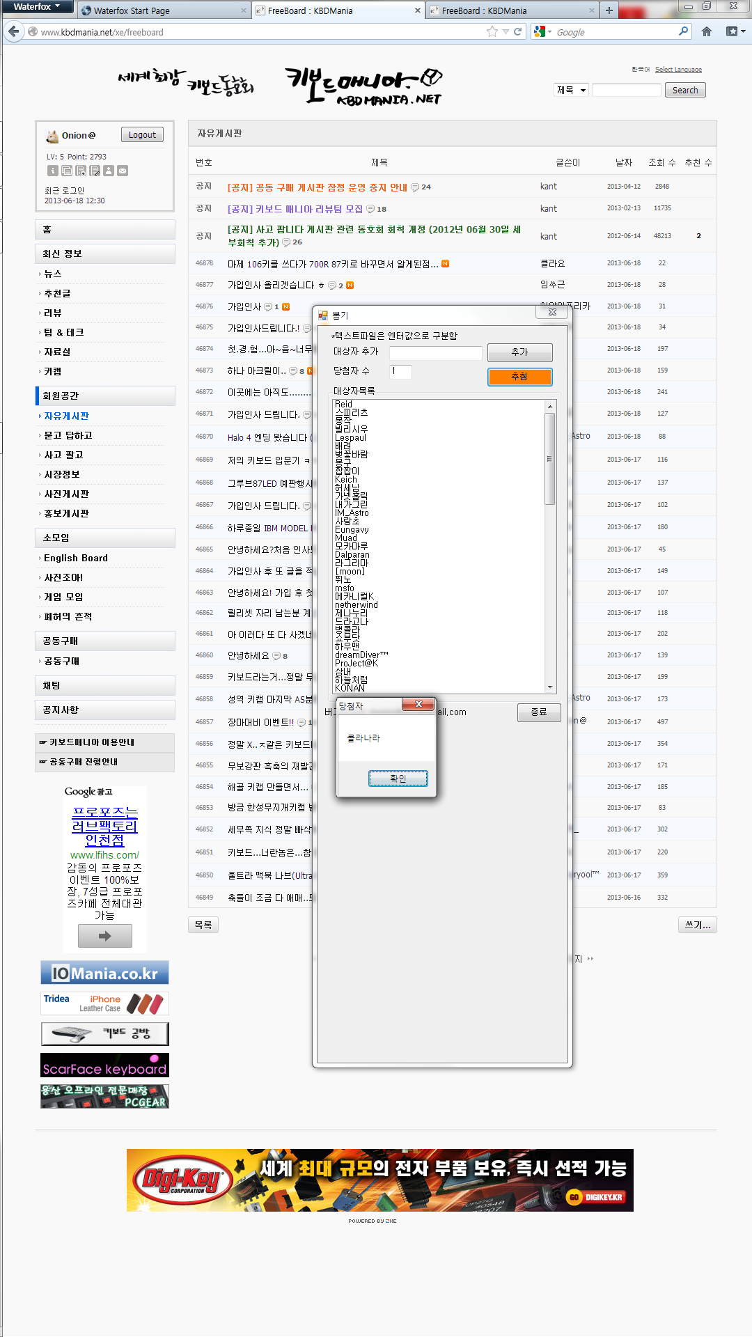Open the URL history dropdown arrow

(506, 32)
